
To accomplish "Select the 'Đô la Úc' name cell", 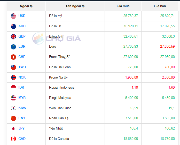I will (75, 26).
